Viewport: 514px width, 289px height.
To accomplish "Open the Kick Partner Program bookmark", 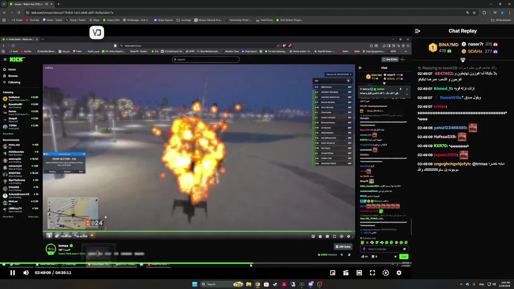I will 289,20.
